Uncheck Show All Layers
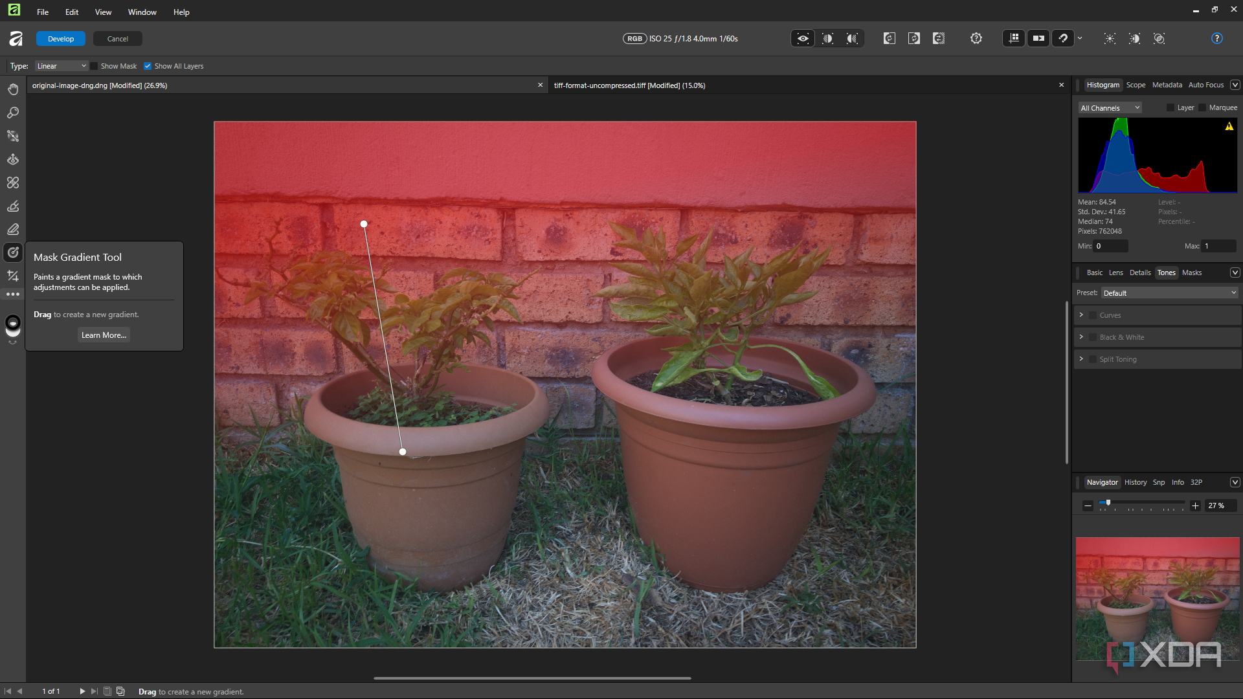This screenshot has width=1243, height=699. coord(148,66)
